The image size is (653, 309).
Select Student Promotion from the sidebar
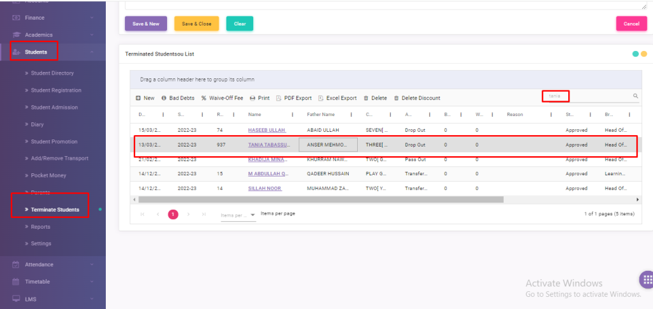[x=54, y=141]
